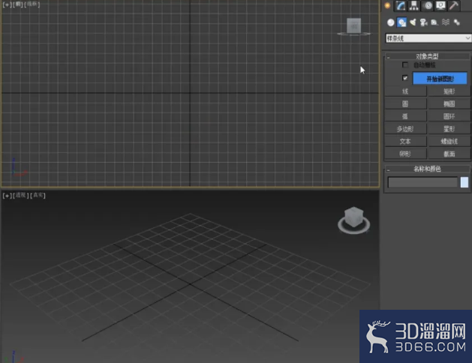472x363 pixels.
Task: Collapse the 名称和颜色 rollout
Action: point(428,169)
